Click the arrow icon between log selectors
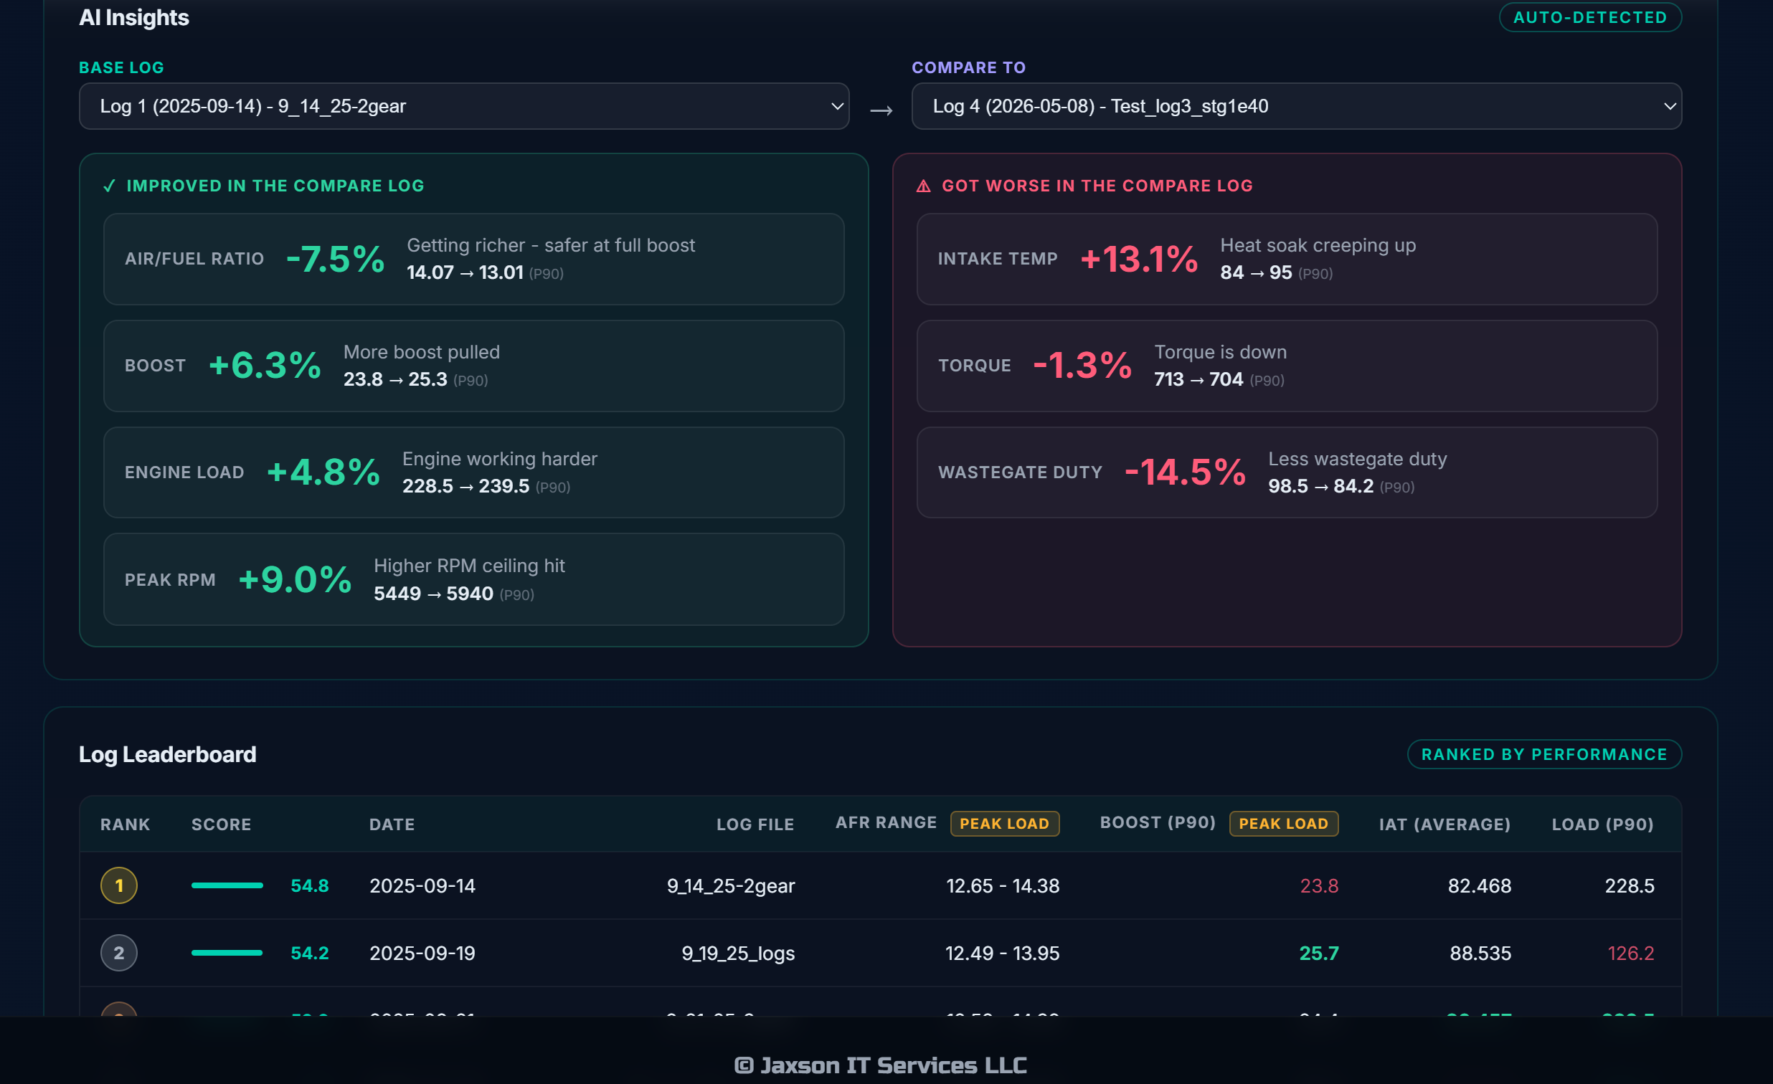 881,111
